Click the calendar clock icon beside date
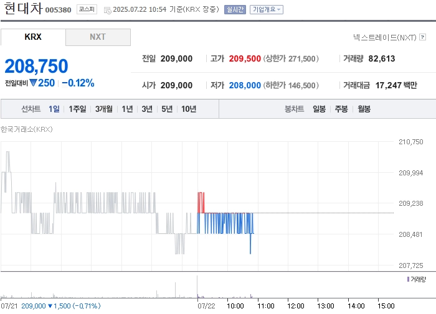 click(107, 11)
